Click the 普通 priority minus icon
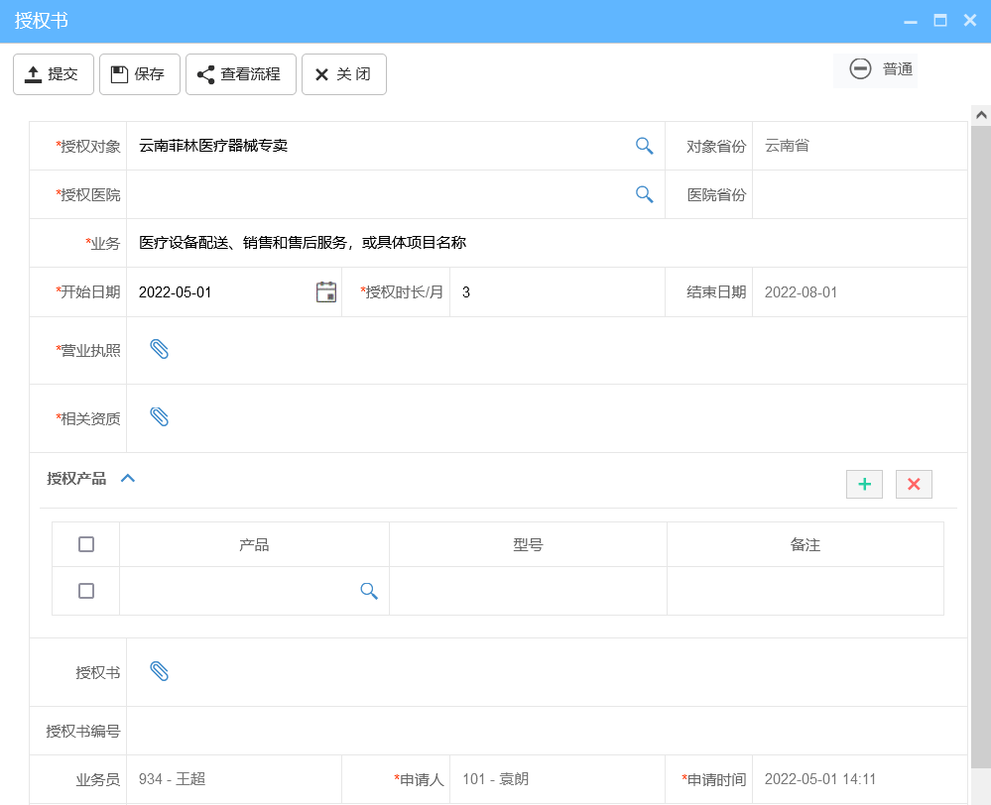This screenshot has height=805, width=991. pos(859,69)
